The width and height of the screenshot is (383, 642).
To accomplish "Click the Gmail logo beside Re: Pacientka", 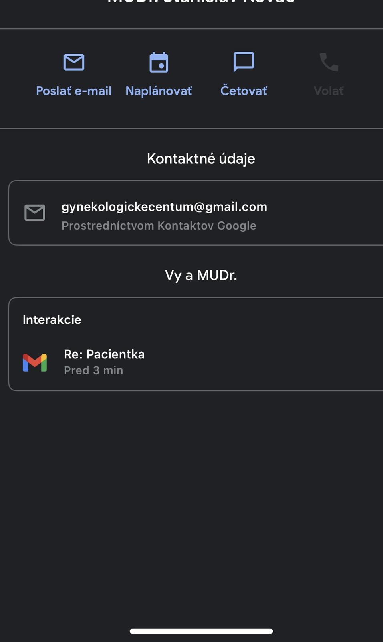I will 35,362.
